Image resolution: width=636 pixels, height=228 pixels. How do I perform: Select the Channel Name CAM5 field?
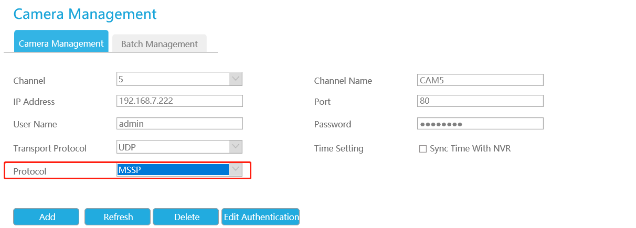[480, 80]
